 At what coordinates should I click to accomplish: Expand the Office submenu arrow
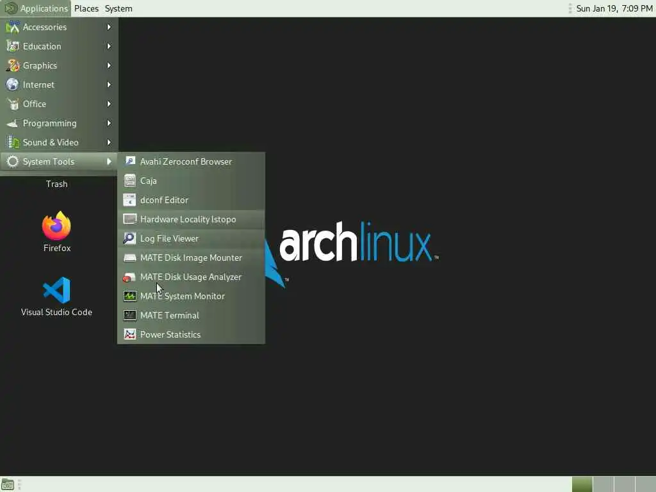tap(109, 104)
